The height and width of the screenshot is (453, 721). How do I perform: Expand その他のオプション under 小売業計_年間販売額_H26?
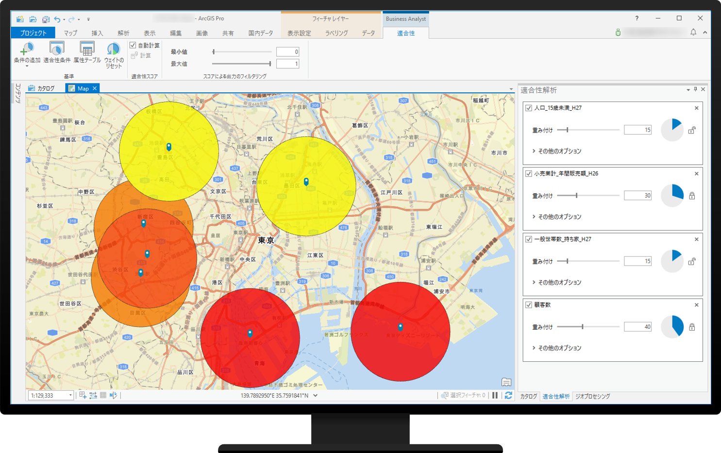(557, 217)
